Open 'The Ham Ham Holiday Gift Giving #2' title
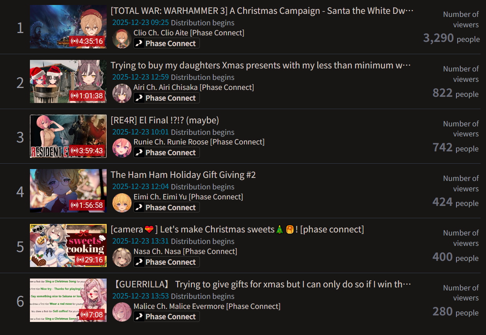 tap(183, 175)
